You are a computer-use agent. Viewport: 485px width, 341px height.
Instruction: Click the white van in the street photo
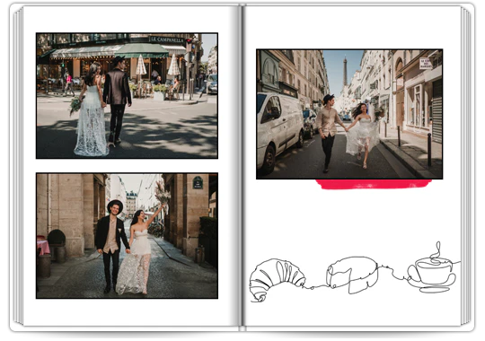(x=279, y=131)
